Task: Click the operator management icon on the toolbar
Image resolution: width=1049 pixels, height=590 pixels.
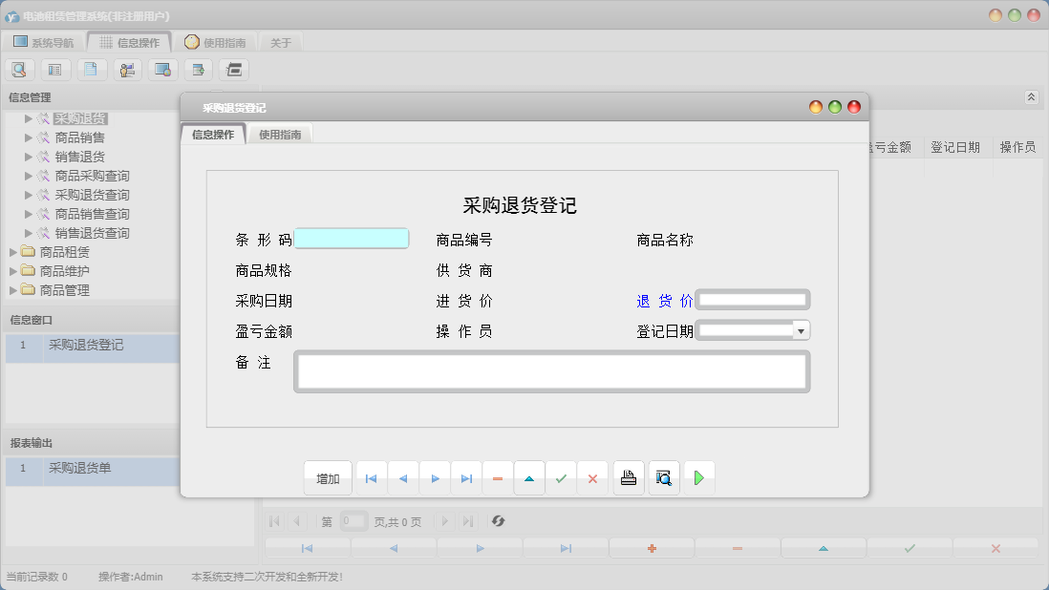Action: 128,69
